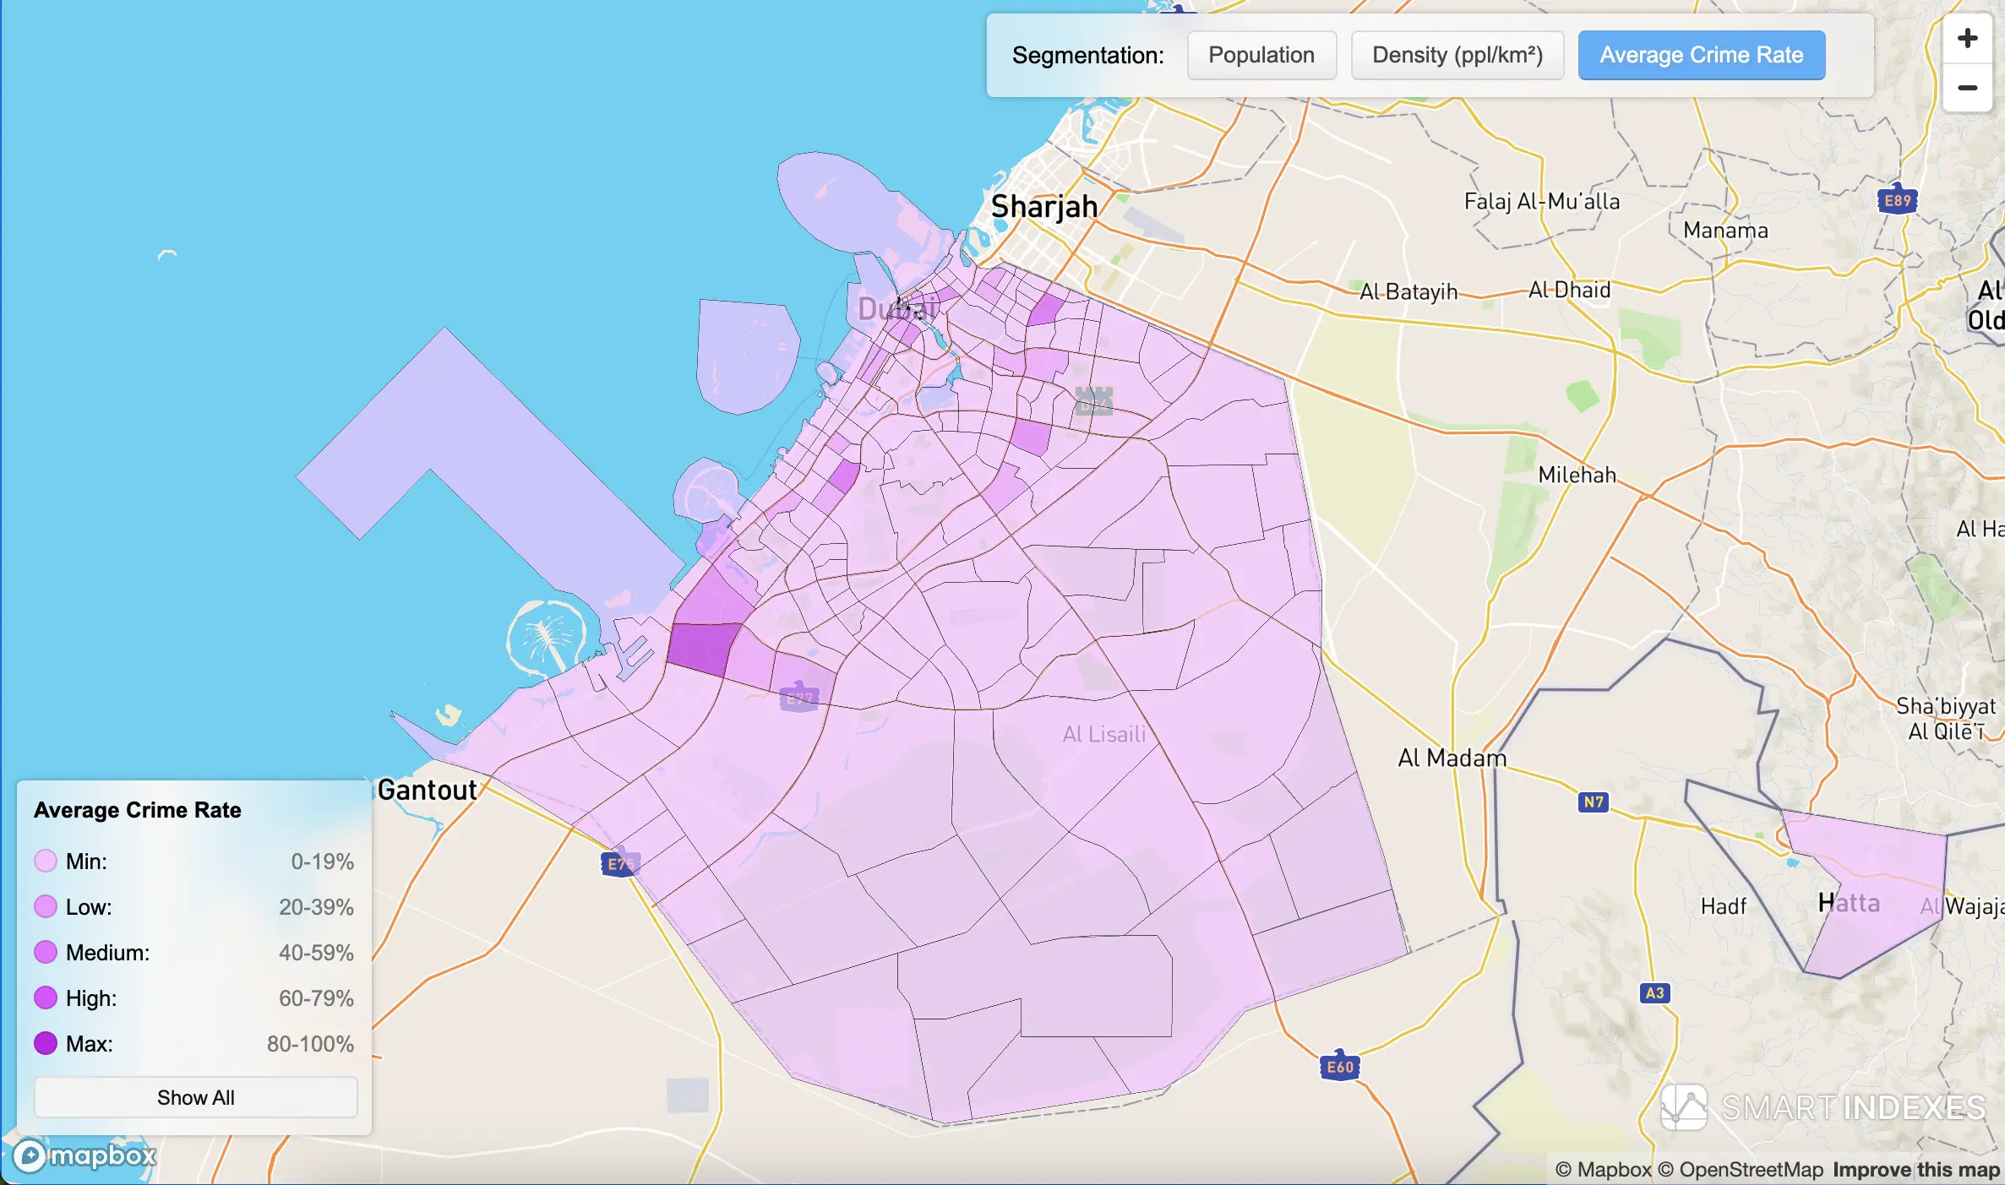
Task: Click the N7 road marker
Action: pos(1594,802)
